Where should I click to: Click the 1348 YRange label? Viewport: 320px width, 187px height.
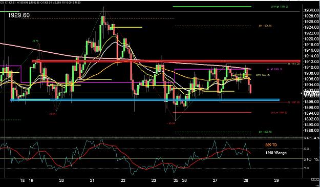(x=276, y=153)
